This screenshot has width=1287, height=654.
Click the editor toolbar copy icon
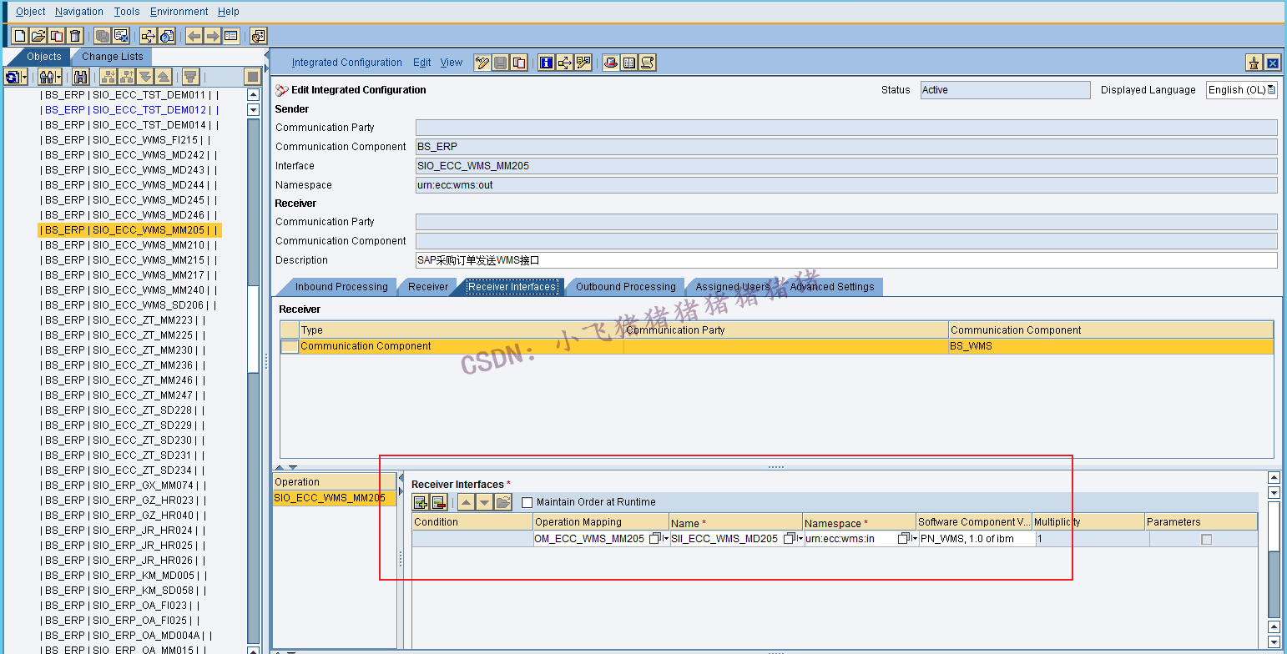(519, 63)
